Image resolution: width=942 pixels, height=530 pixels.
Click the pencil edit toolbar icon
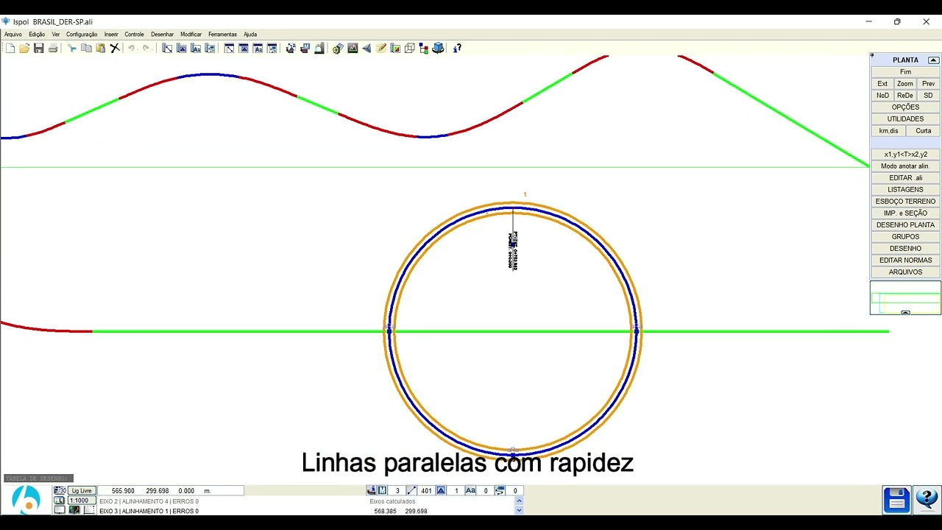pos(381,48)
